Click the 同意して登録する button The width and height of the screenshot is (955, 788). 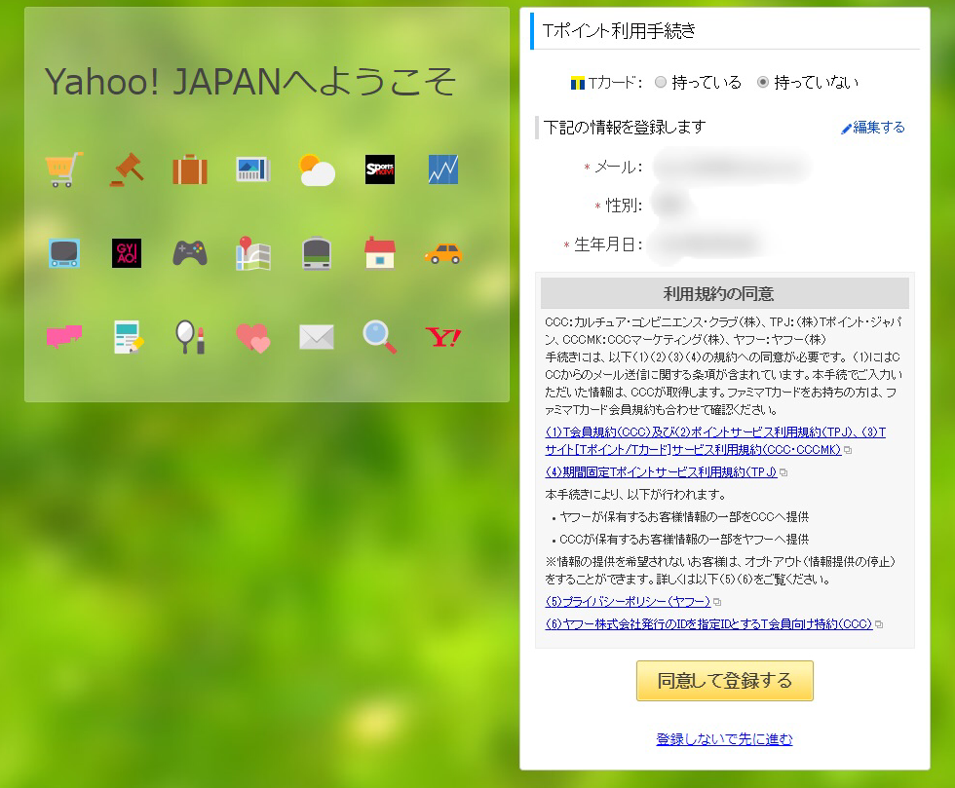(x=725, y=681)
